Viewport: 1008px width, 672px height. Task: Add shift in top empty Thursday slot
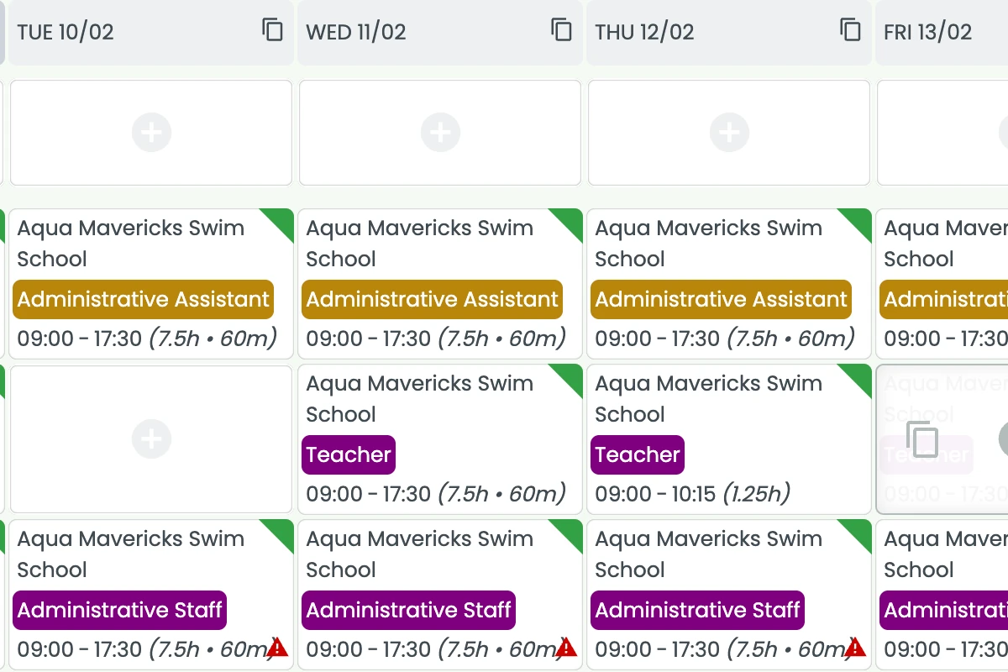[729, 133]
